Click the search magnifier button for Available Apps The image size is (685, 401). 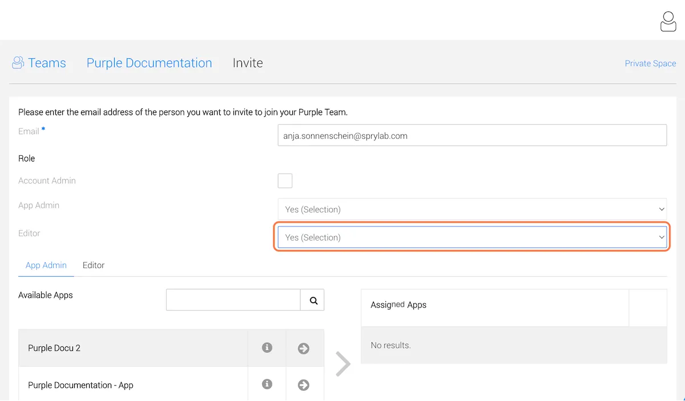pos(313,300)
